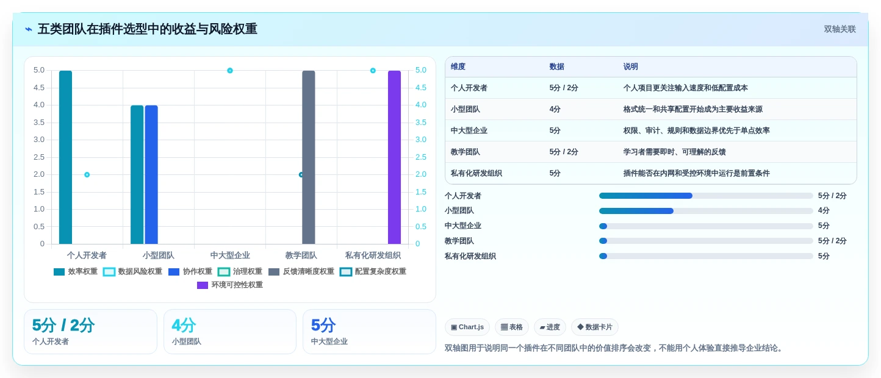This screenshot has height=378, width=881.
Task: Click the 中大型企业 data point at 5.0
Action: click(x=230, y=71)
